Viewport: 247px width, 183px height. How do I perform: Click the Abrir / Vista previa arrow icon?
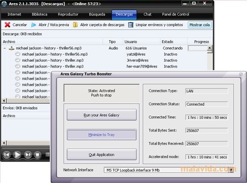(x=33, y=25)
